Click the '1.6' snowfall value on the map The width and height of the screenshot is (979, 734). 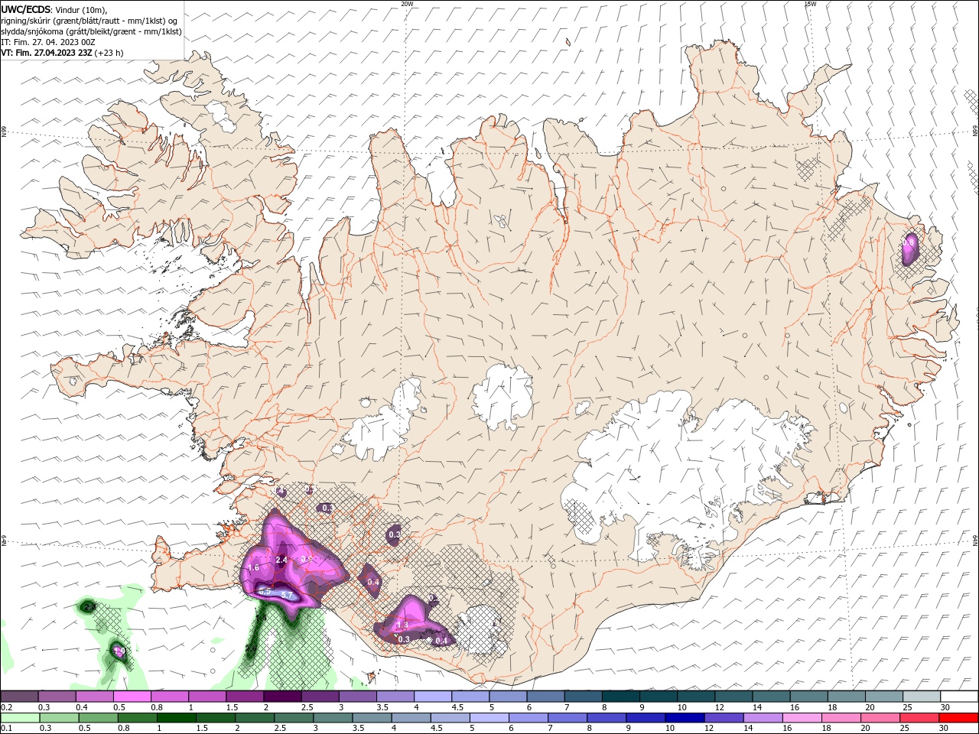pos(255,568)
